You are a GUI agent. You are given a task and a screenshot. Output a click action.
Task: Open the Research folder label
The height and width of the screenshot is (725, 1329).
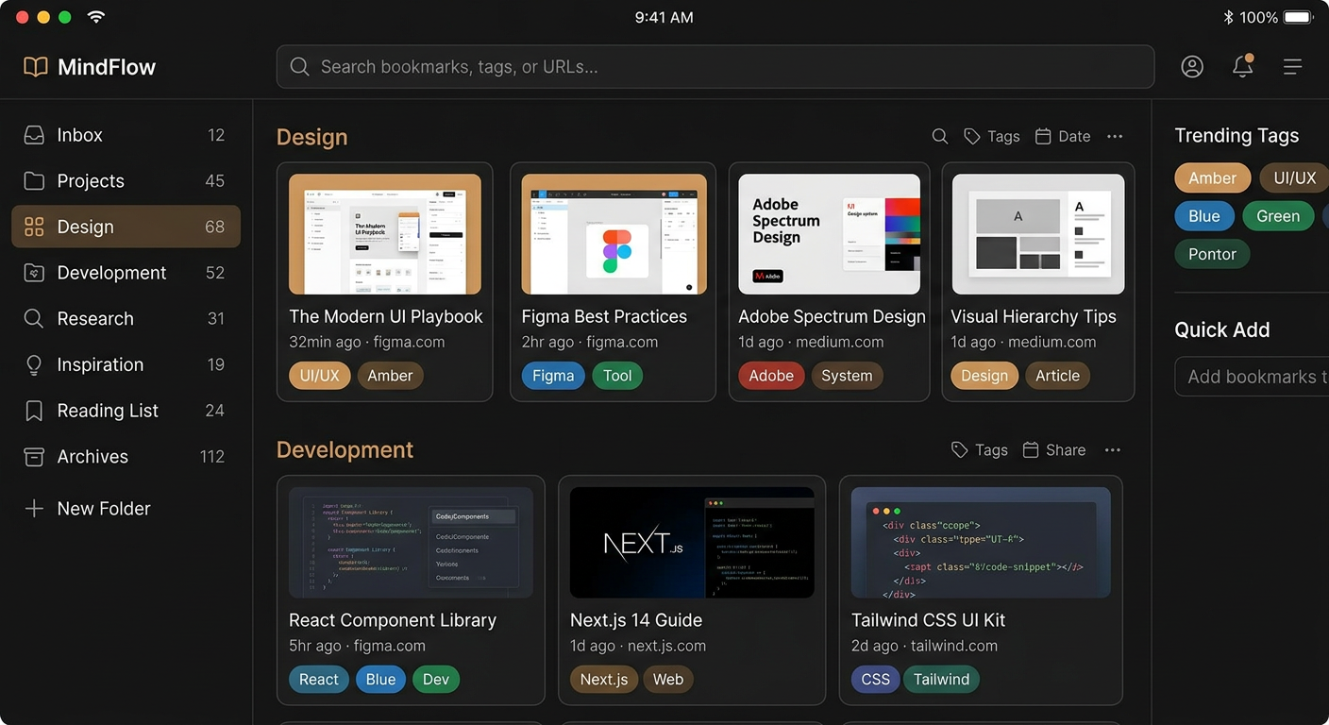(95, 319)
